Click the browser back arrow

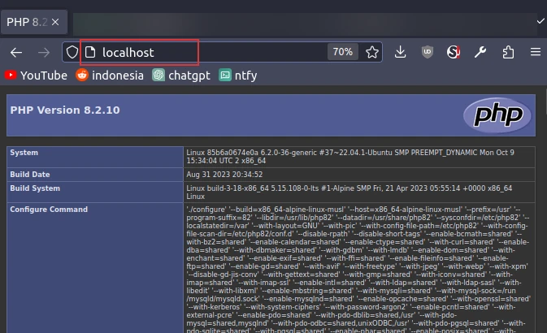tap(16, 53)
